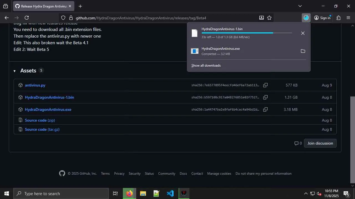Install the site as web app icon
Screen dimensions: 355x199
pyautogui.click(x=261, y=18)
